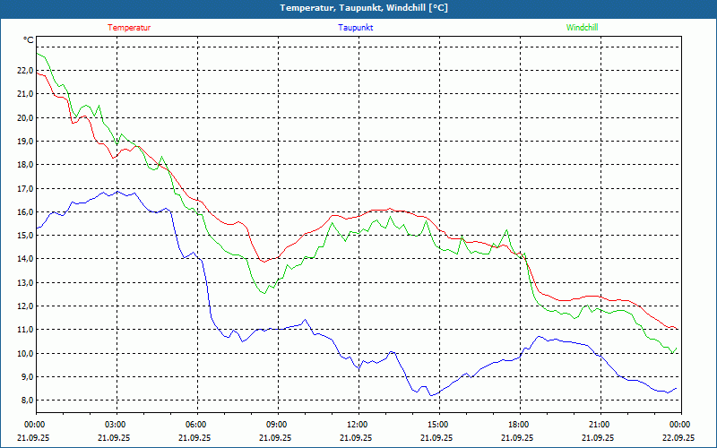
Task: Click the 20,0 y-axis value label
Action: click(x=24, y=117)
